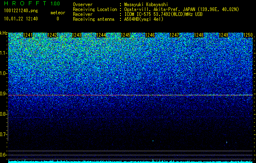Click the 1249 time marker
The image size is (256, 163).
tap(223, 35)
